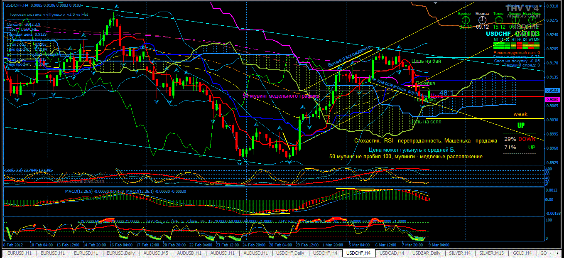Click the 'Своп на покупку: -0.05' text
The width and height of the screenshot is (564, 258).
pyautogui.click(x=516, y=60)
